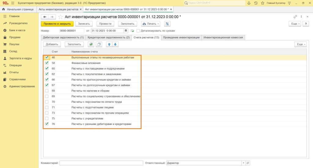Move the row up with blue arrow
313x168 pixels.
click(x=109, y=44)
